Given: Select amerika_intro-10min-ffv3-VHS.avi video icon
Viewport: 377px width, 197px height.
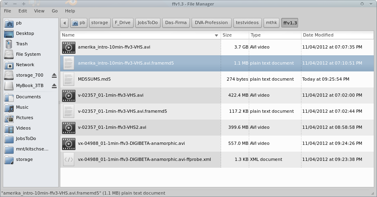Looking at the screenshot, I should 69,47.
